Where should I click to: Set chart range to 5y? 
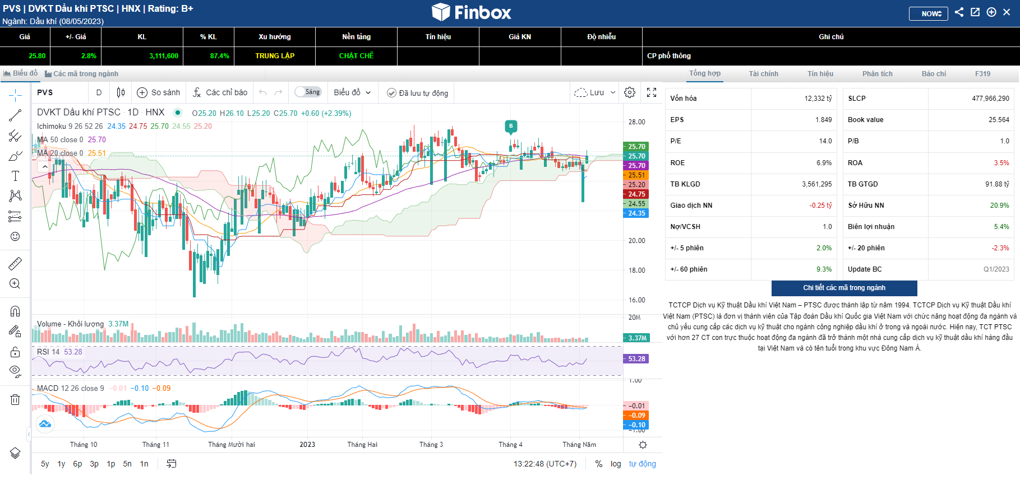tap(45, 464)
